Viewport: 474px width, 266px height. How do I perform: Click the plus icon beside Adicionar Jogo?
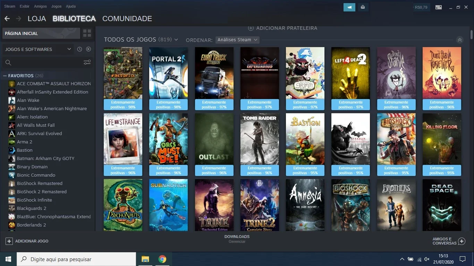pyautogui.click(x=9, y=241)
